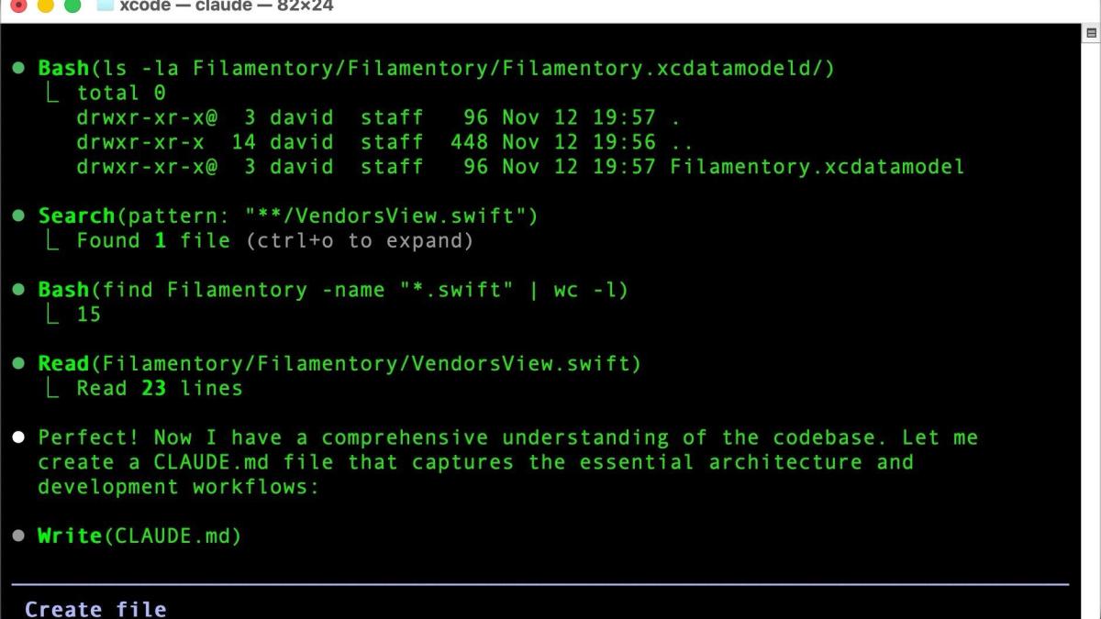Click the folder proxy icon in the title bar
The height and width of the screenshot is (619, 1101).
105,6
